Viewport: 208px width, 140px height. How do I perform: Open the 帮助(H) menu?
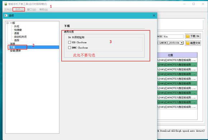43,10
